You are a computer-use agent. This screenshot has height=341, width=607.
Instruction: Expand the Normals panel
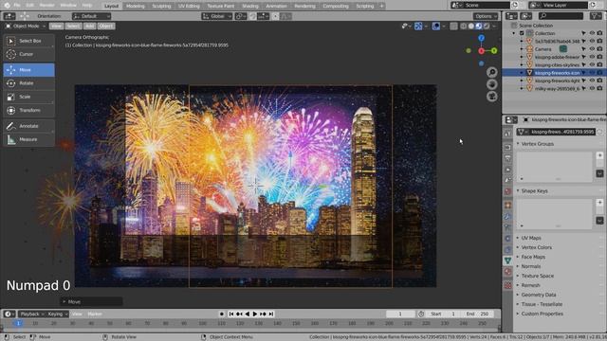[x=531, y=266]
